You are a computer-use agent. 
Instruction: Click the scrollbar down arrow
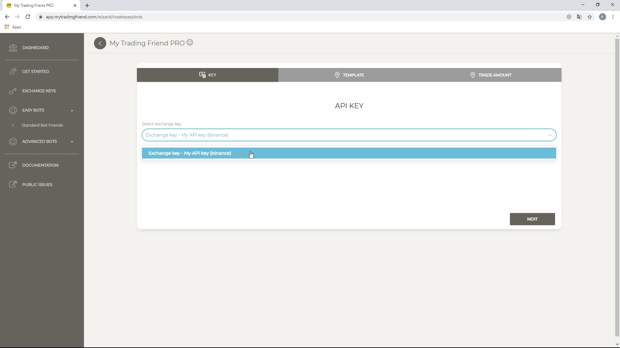pos(617,345)
